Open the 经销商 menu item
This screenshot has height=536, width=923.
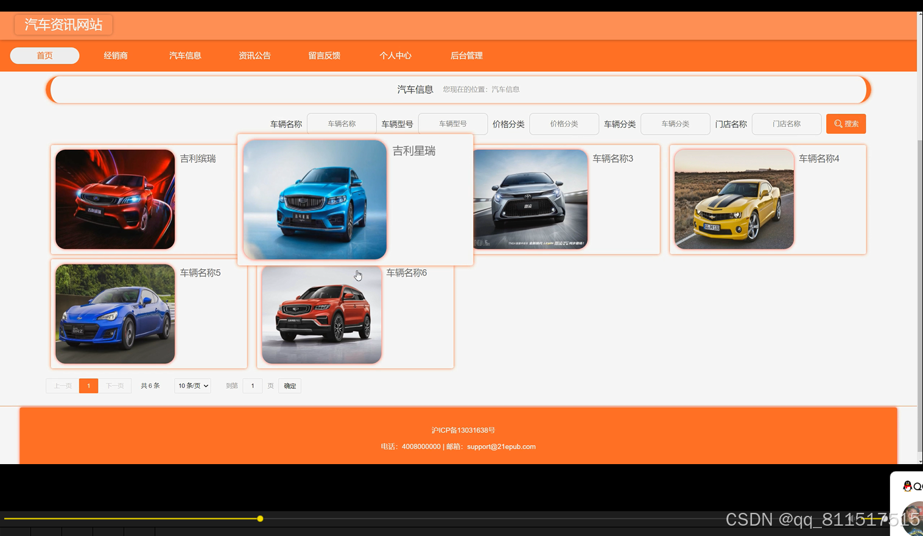tap(116, 55)
